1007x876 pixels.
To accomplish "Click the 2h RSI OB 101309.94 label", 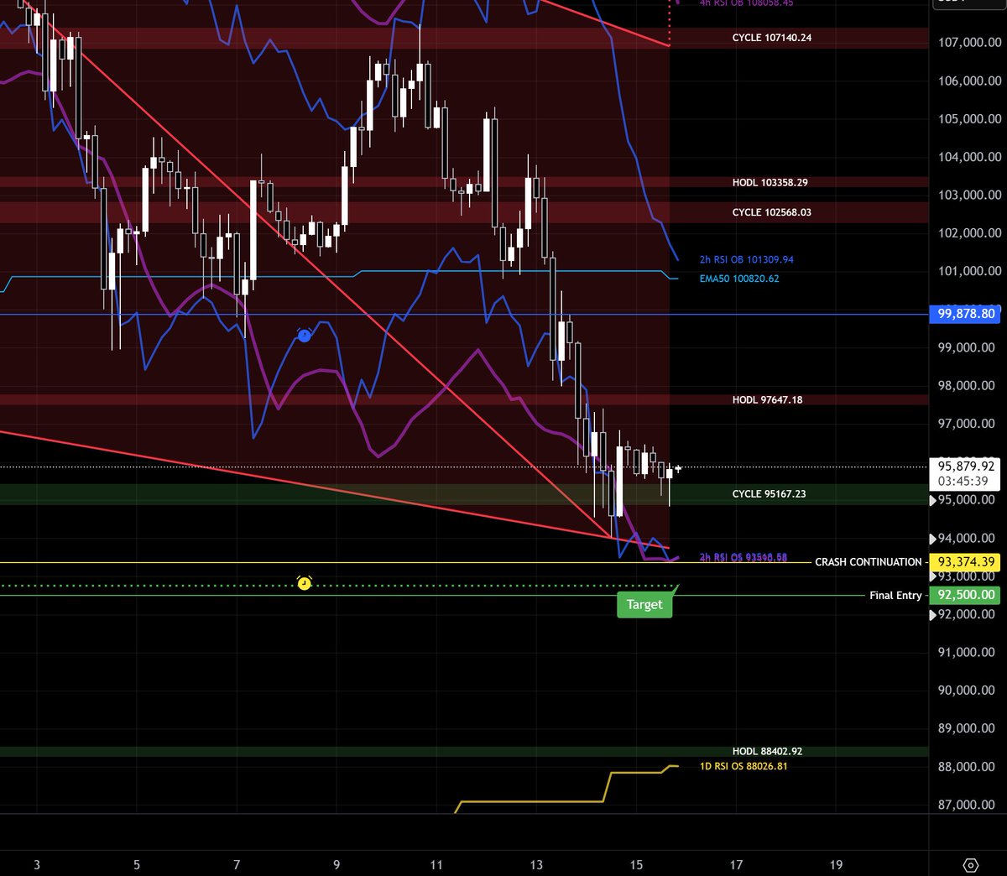I will click(x=747, y=260).
